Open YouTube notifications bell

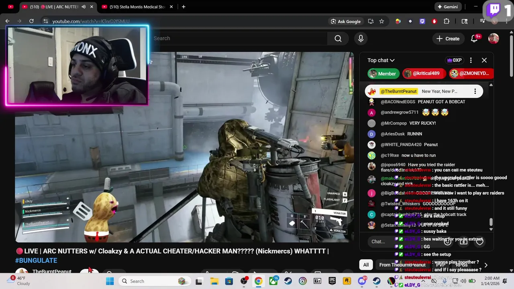pyautogui.click(x=474, y=39)
